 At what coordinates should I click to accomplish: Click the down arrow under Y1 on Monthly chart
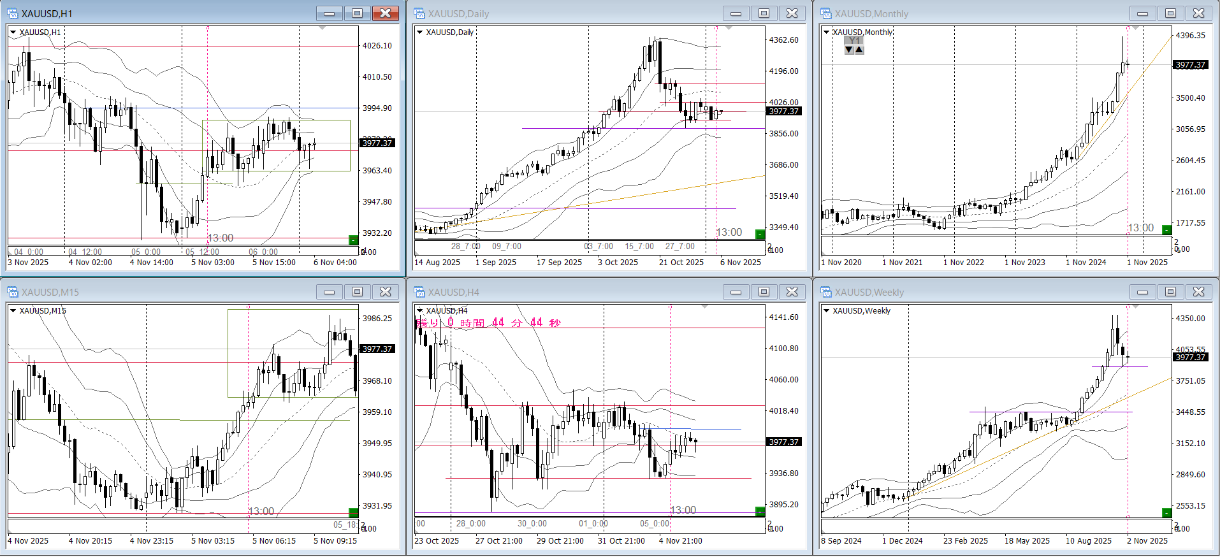(x=849, y=50)
